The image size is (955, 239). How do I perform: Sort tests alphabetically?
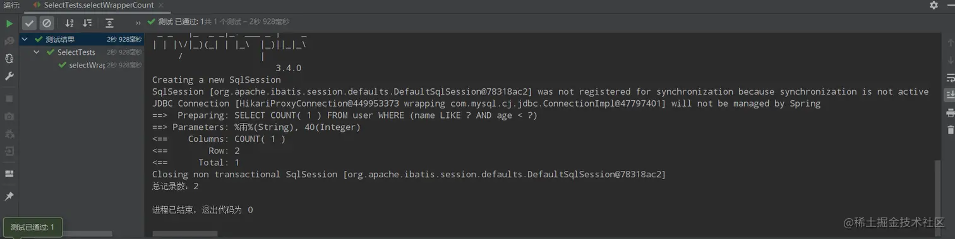pos(69,23)
